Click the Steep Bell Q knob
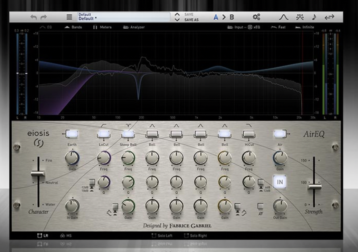358x252 pixels. tap(128, 182)
